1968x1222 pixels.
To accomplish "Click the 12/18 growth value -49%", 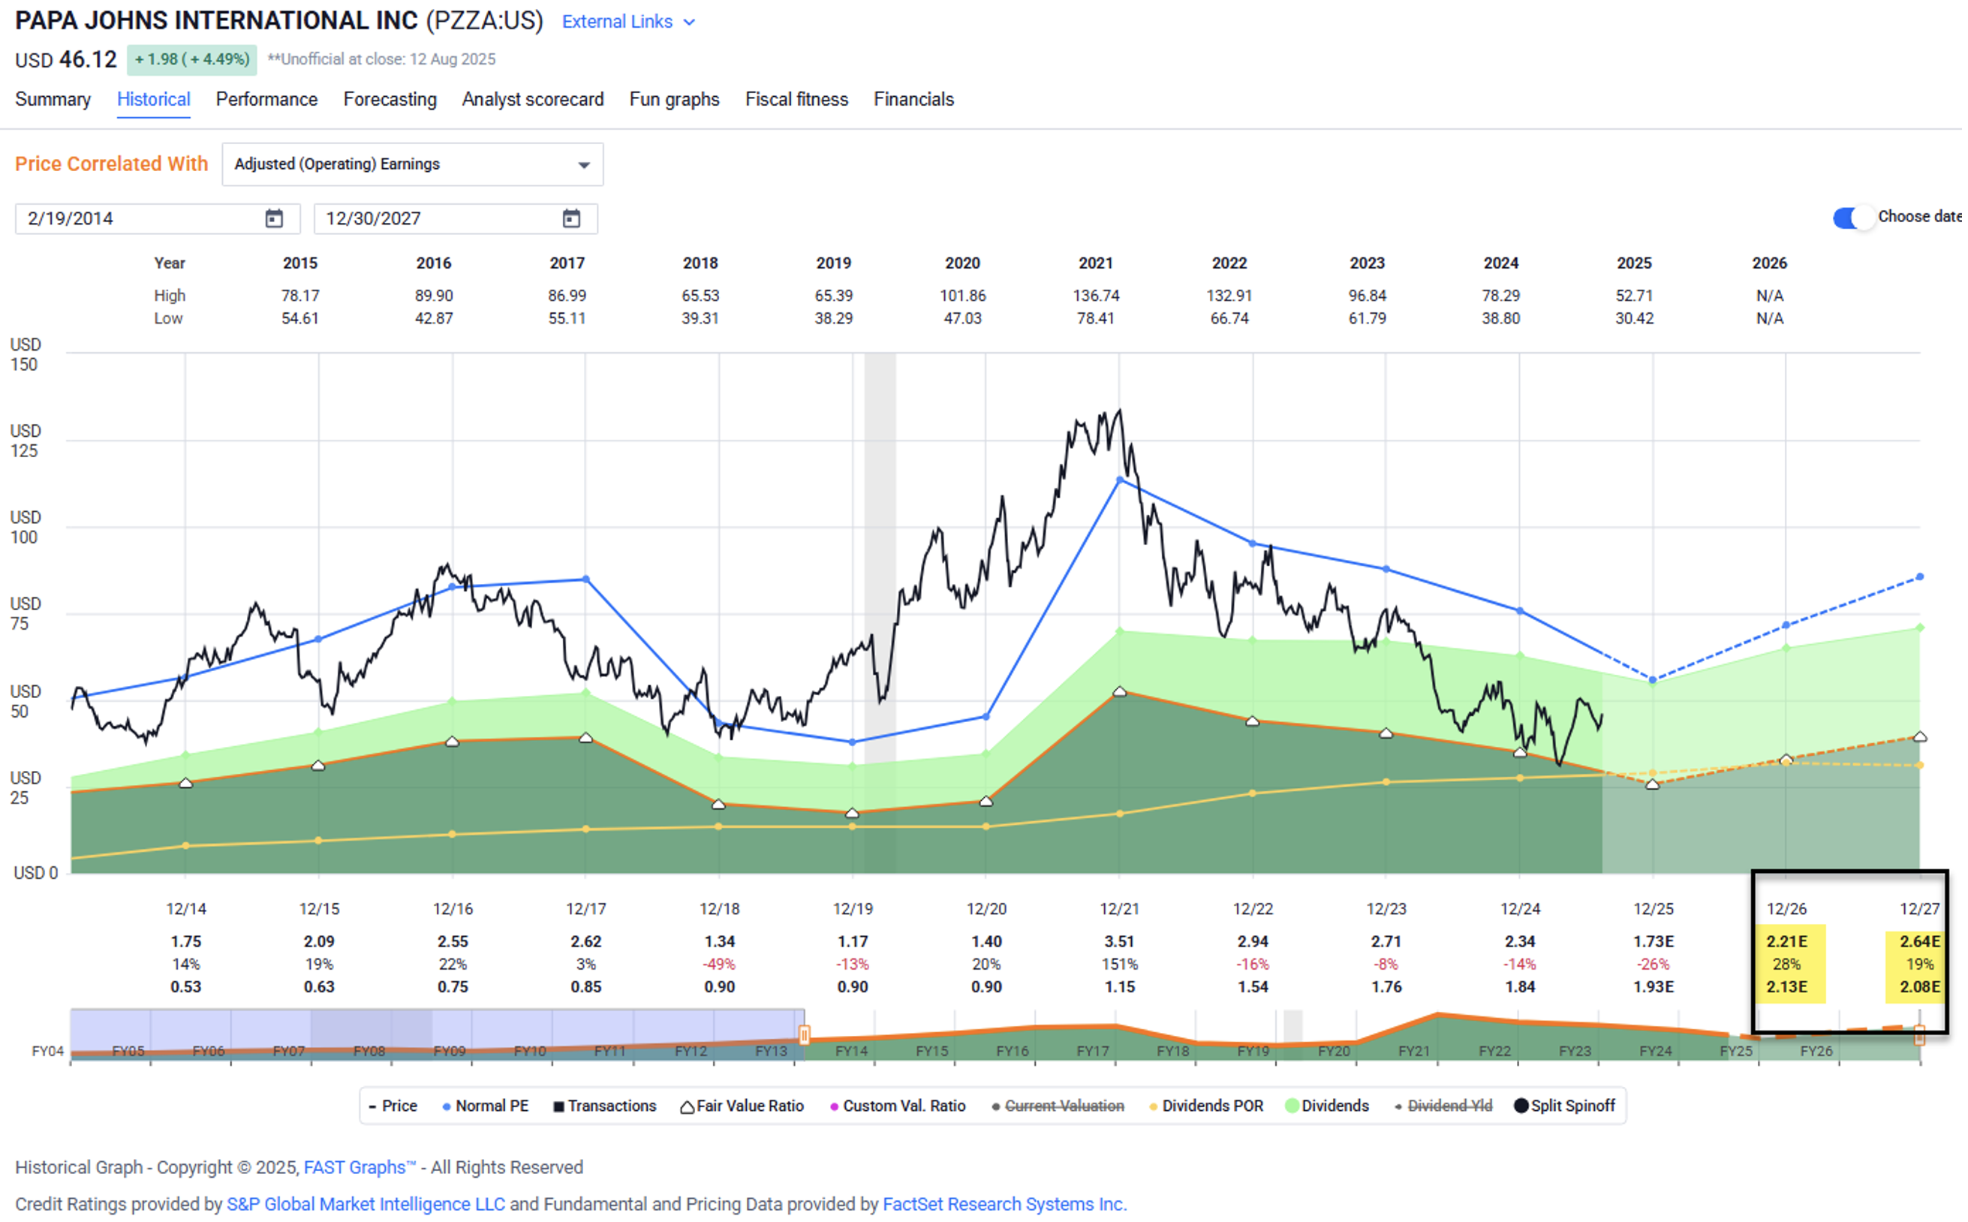I will coord(719,965).
